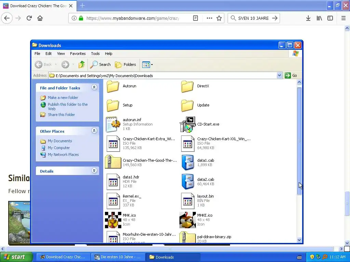Open the Autorun folder

click(x=113, y=86)
